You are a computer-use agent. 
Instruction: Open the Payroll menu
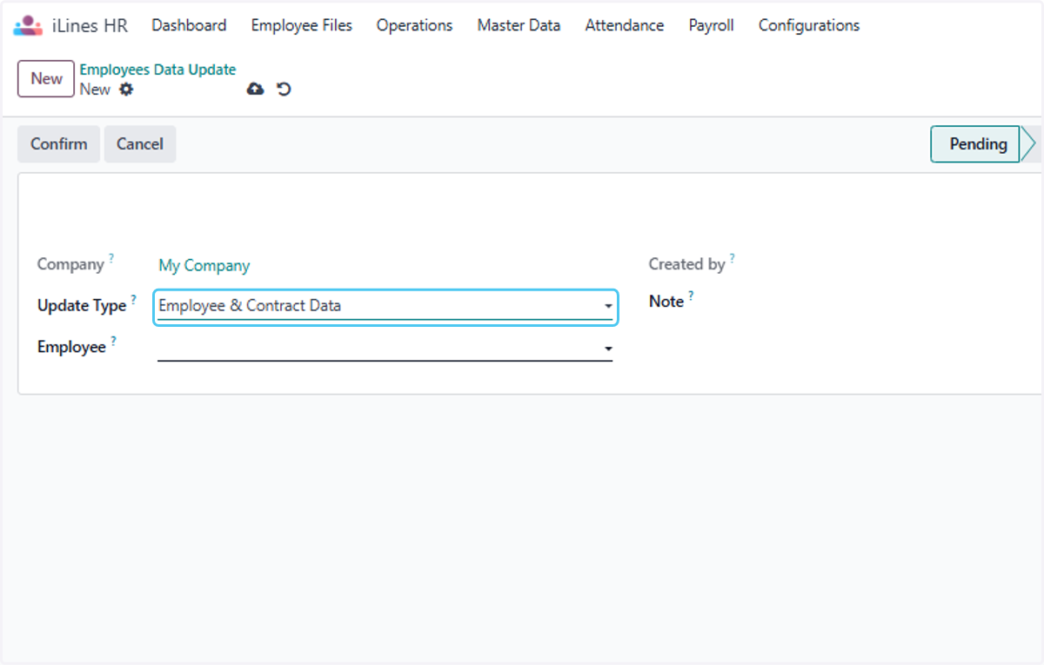pos(711,25)
